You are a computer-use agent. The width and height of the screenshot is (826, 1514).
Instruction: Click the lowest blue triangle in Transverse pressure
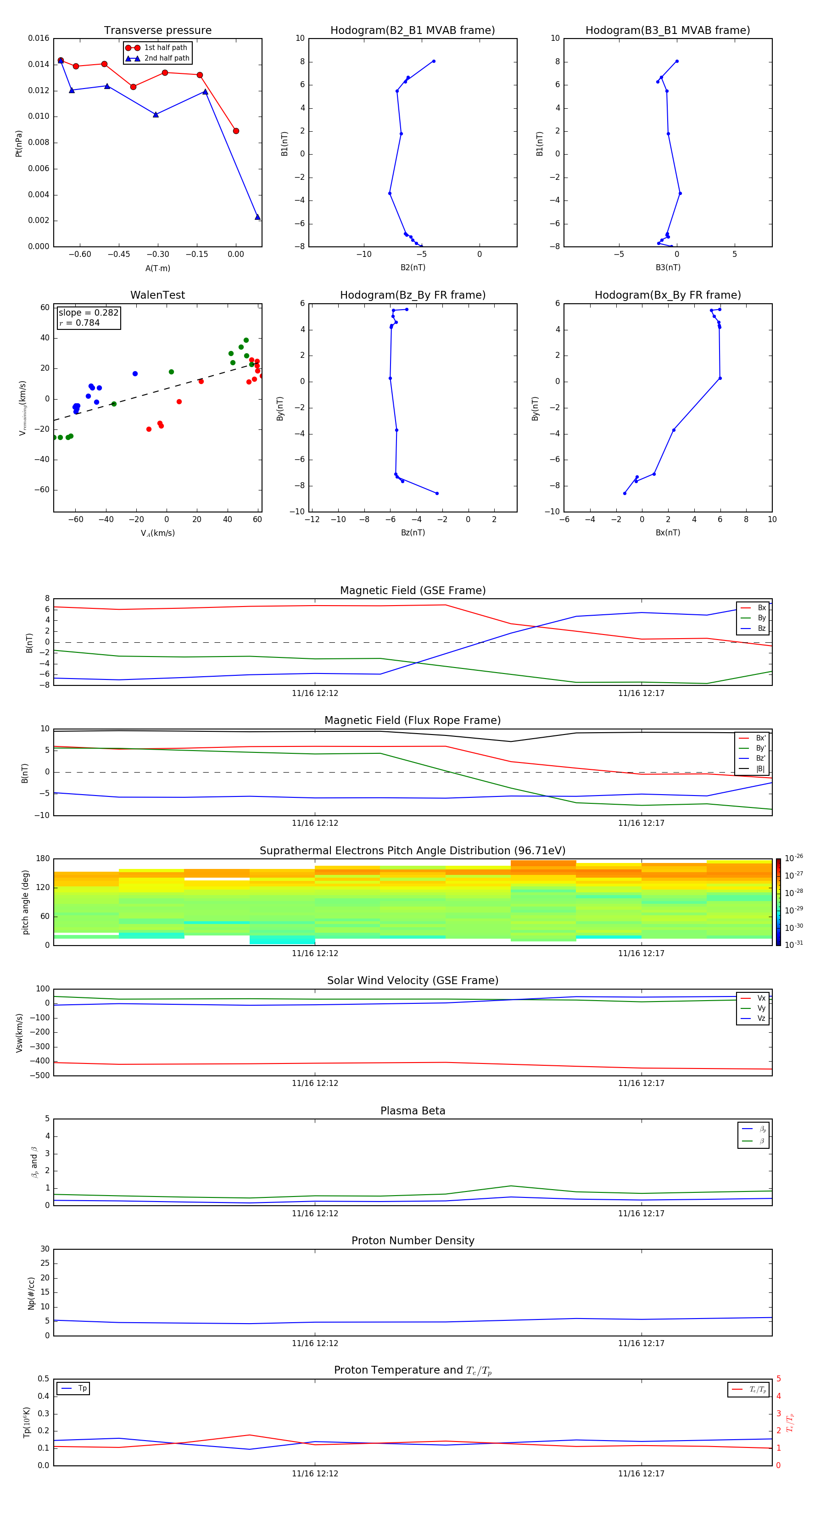[x=257, y=217]
